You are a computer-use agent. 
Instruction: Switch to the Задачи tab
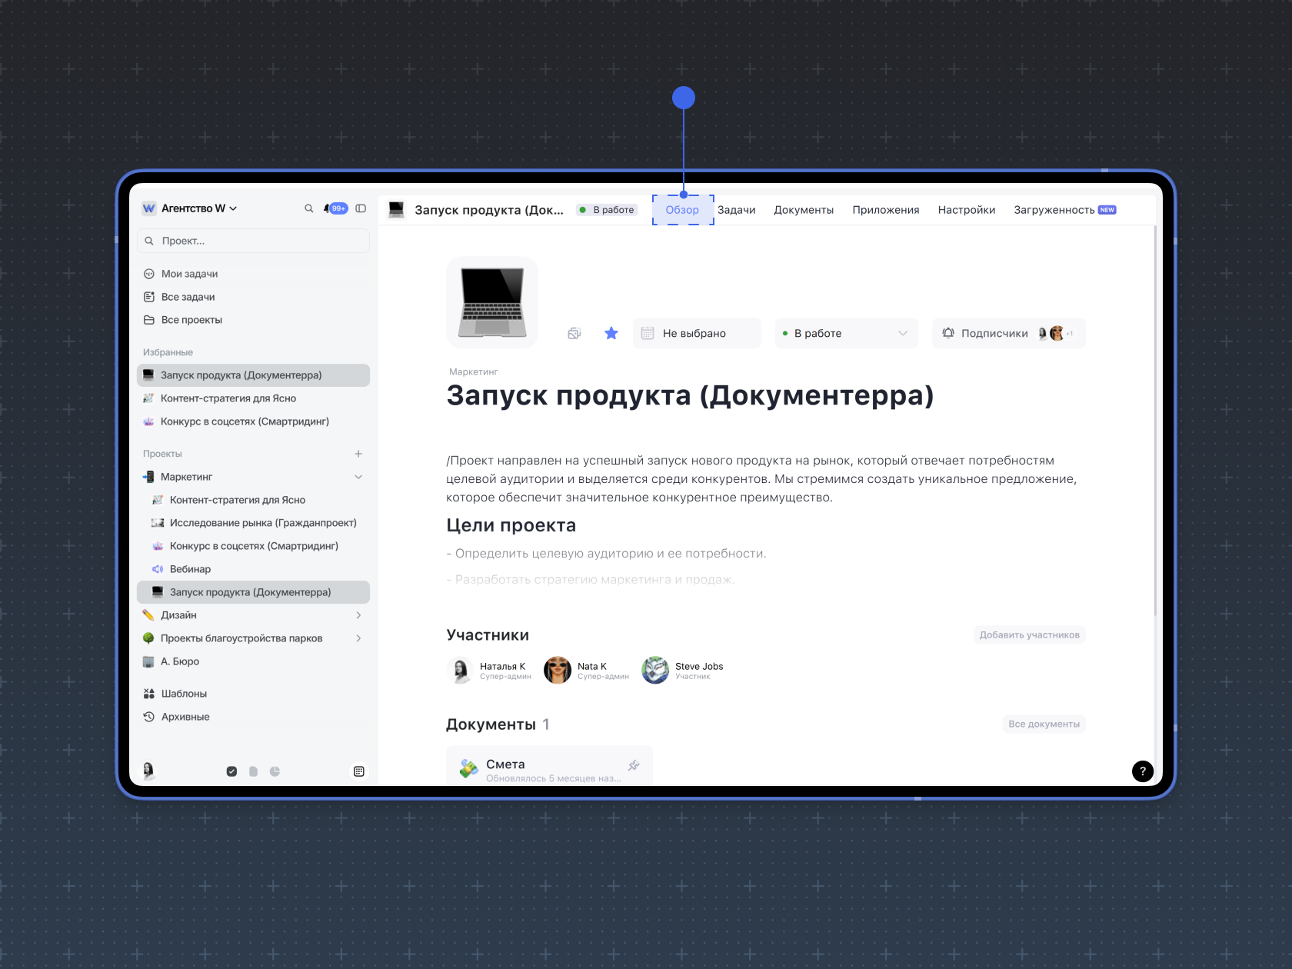coord(736,210)
